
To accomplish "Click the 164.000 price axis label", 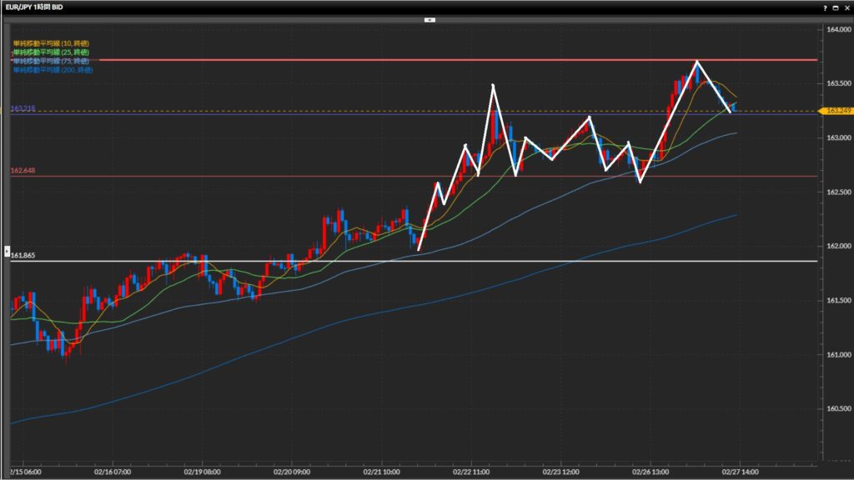I will 836,30.
